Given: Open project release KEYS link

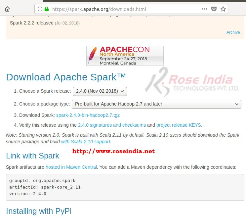Looking at the screenshot, I should point(179,125).
